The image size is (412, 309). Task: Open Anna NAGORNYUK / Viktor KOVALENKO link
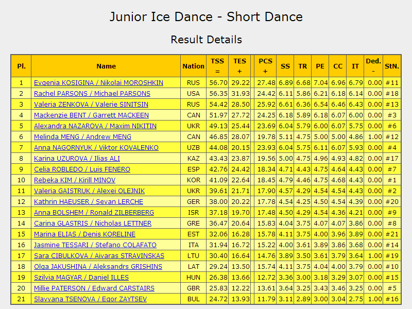(x=96, y=147)
